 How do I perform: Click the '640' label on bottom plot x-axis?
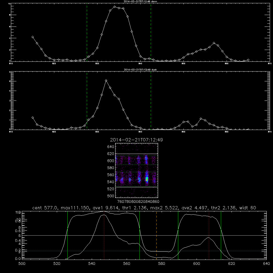[x=266, y=264]
